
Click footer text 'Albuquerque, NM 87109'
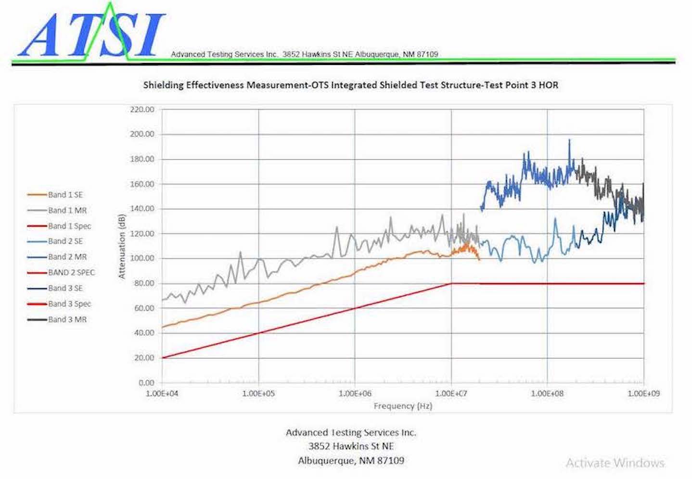click(x=351, y=461)
